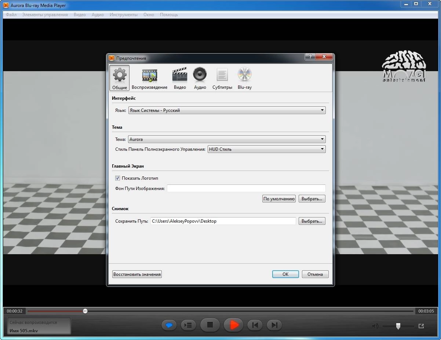Open the Видео menu in menu bar
This screenshot has height=340, width=441.
pos(80,15)
